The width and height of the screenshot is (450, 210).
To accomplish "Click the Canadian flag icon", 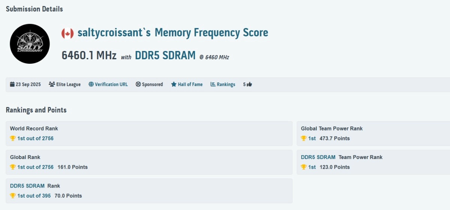I will pyautogui.click(x=67, y=33).
